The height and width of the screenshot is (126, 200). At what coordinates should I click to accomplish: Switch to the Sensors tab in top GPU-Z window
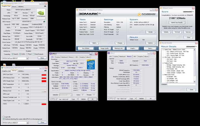click(x=14, y=6)
